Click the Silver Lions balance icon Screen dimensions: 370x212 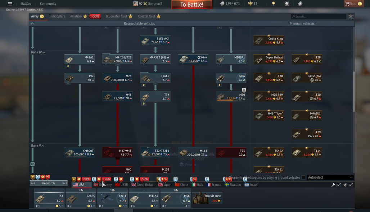click(x=222, y=4)
